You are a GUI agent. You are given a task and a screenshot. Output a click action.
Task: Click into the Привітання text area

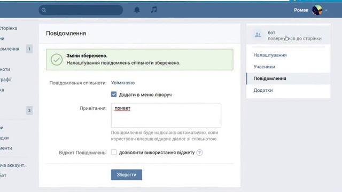(166, 115)
